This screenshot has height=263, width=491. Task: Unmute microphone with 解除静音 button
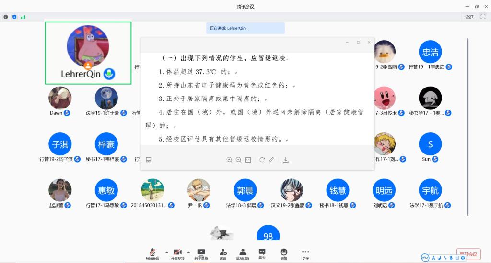click(x=152, y=253)
